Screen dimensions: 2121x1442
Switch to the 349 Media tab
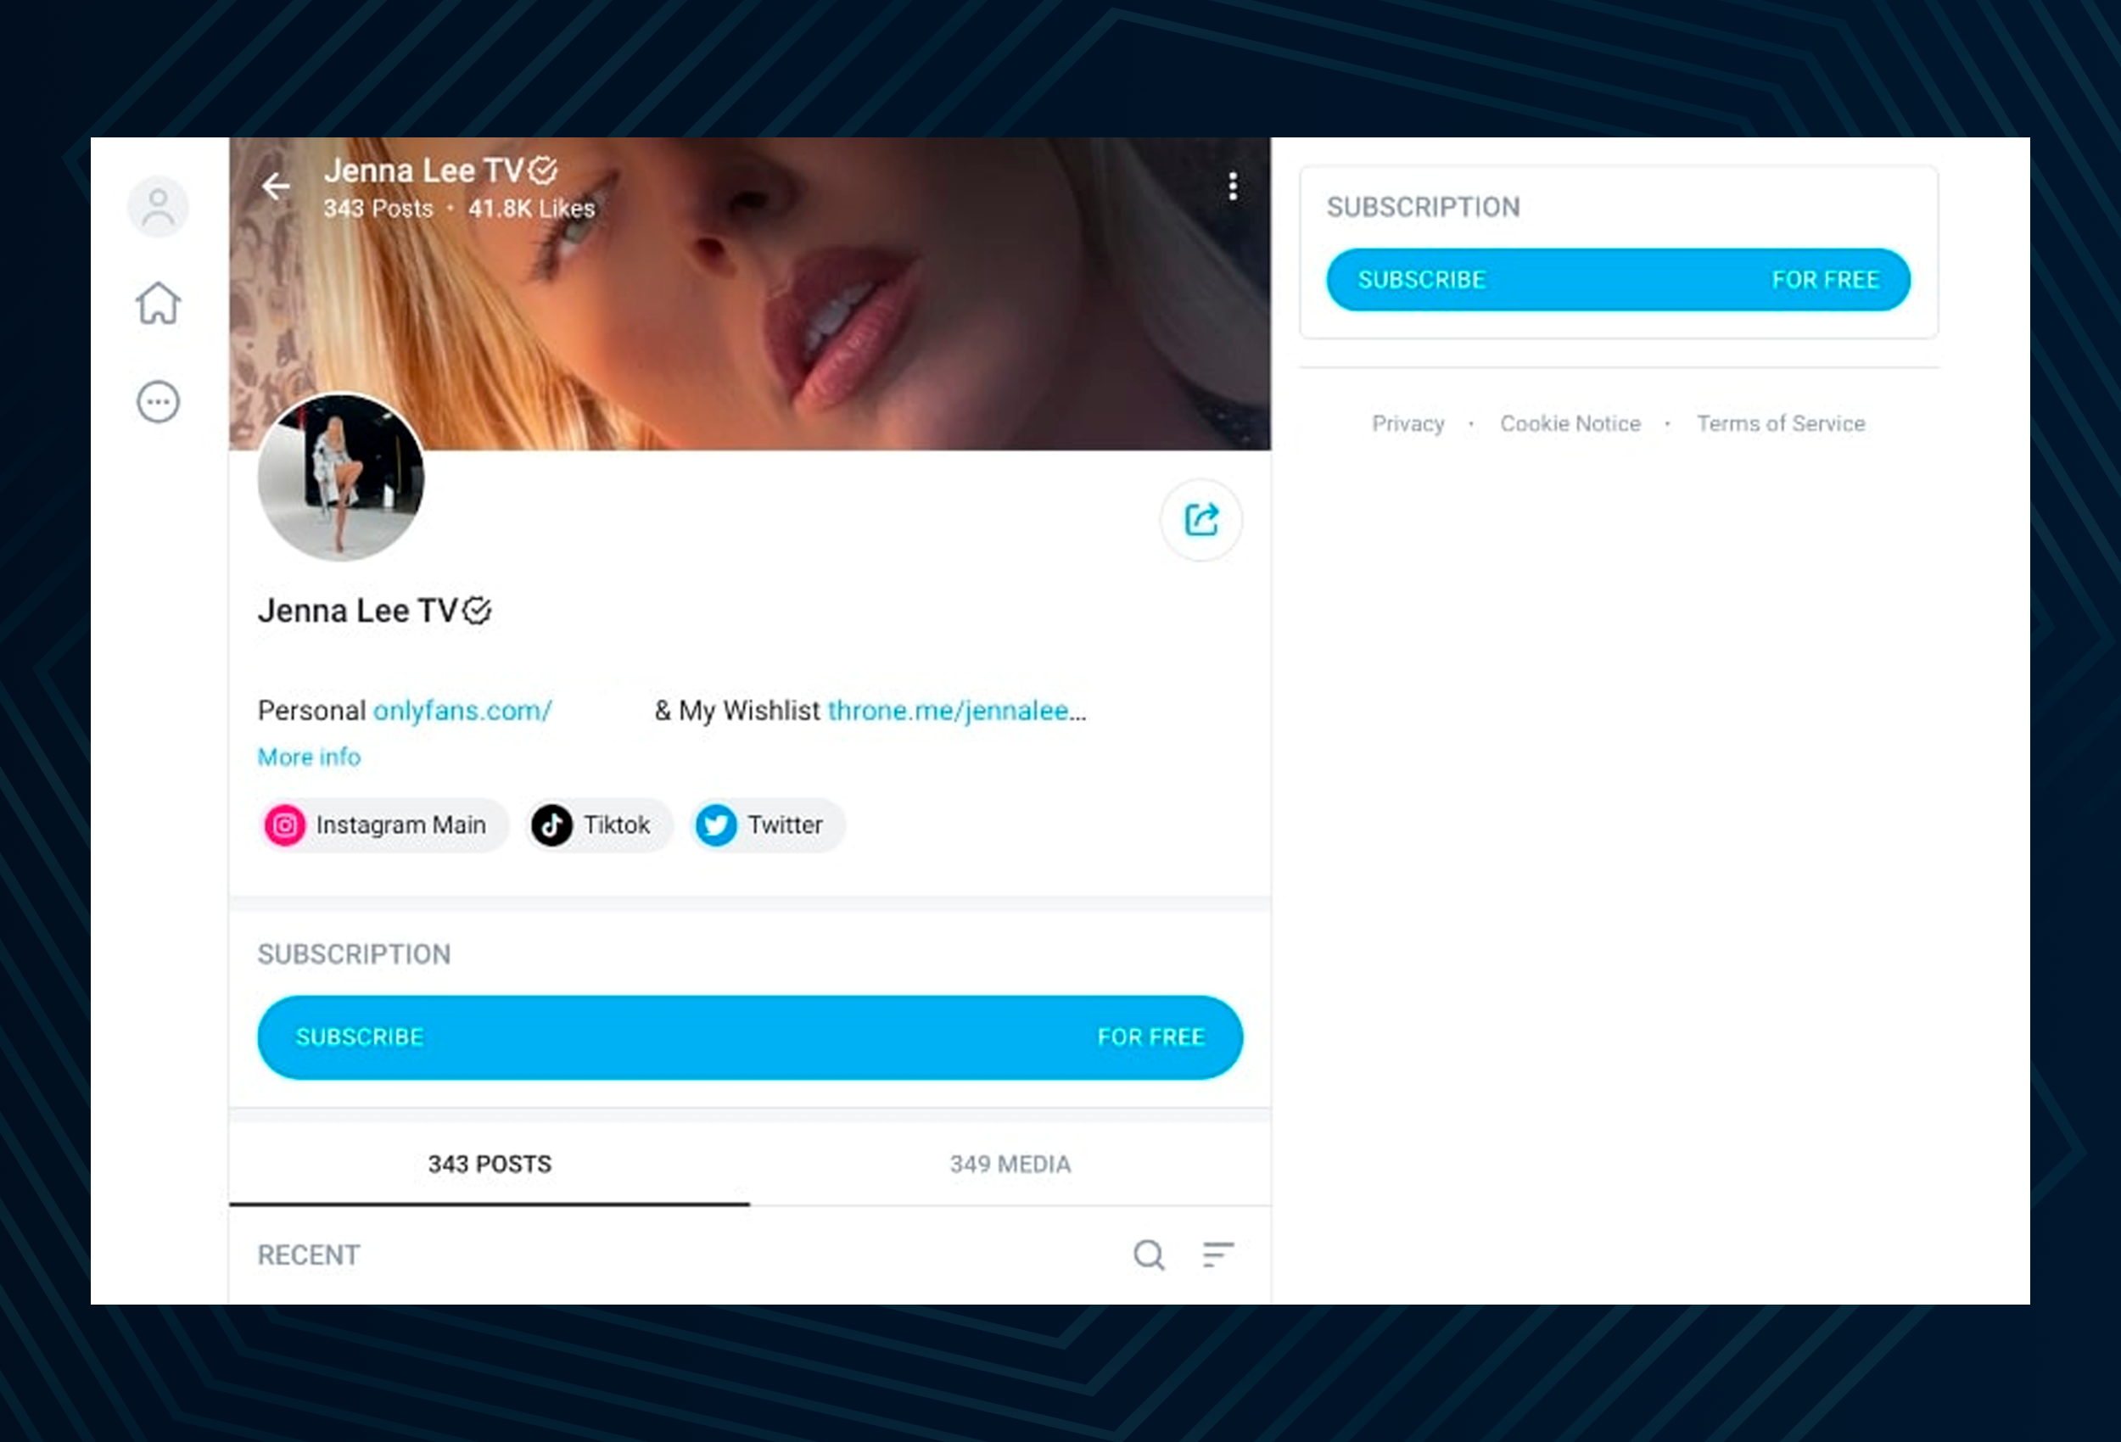1010,1165
